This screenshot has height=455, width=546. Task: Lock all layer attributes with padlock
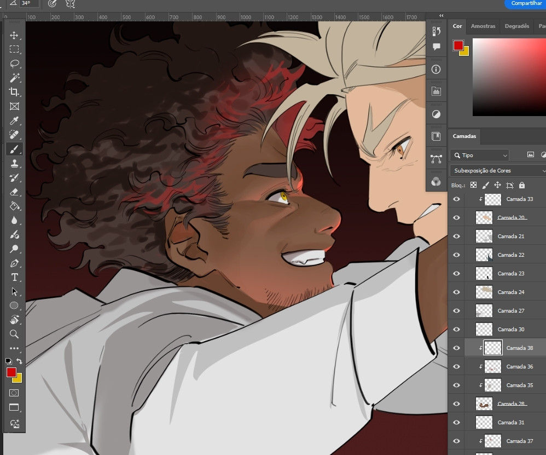click(x=521, y=185)
